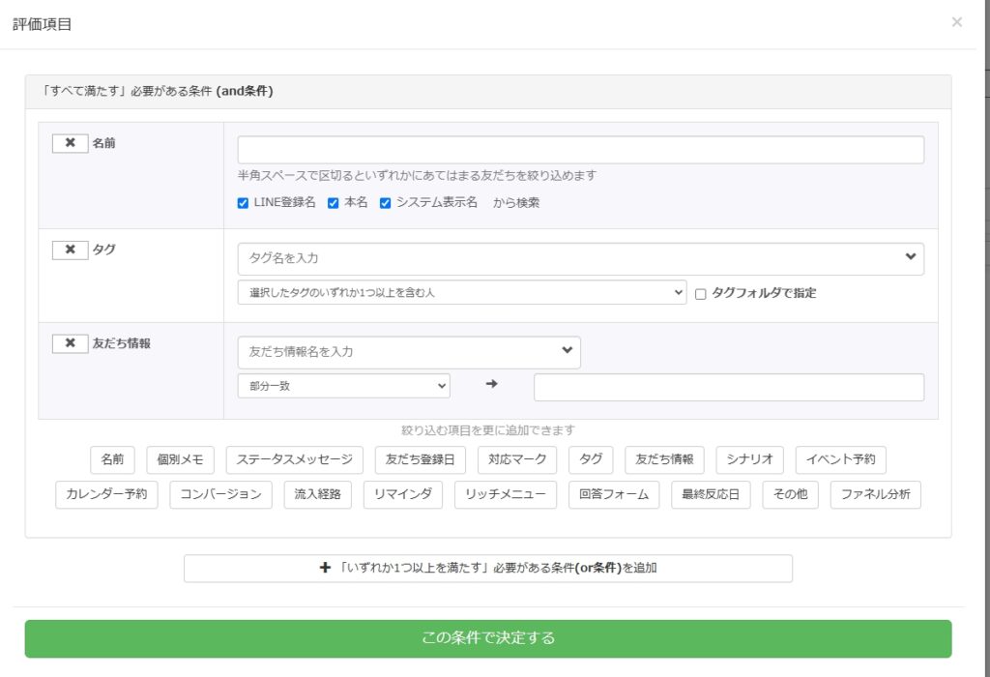990x677 pixels.
Task: Toggle the システム表示名 checkbox
Action: click(x=385, y=203)
